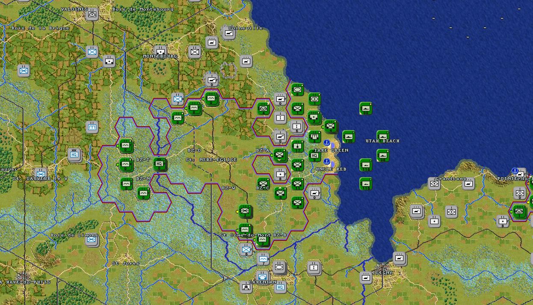This screenshot has height=305, width=533.
Task: Click the DZ-W drop zone label
Action: pos(228,188)
